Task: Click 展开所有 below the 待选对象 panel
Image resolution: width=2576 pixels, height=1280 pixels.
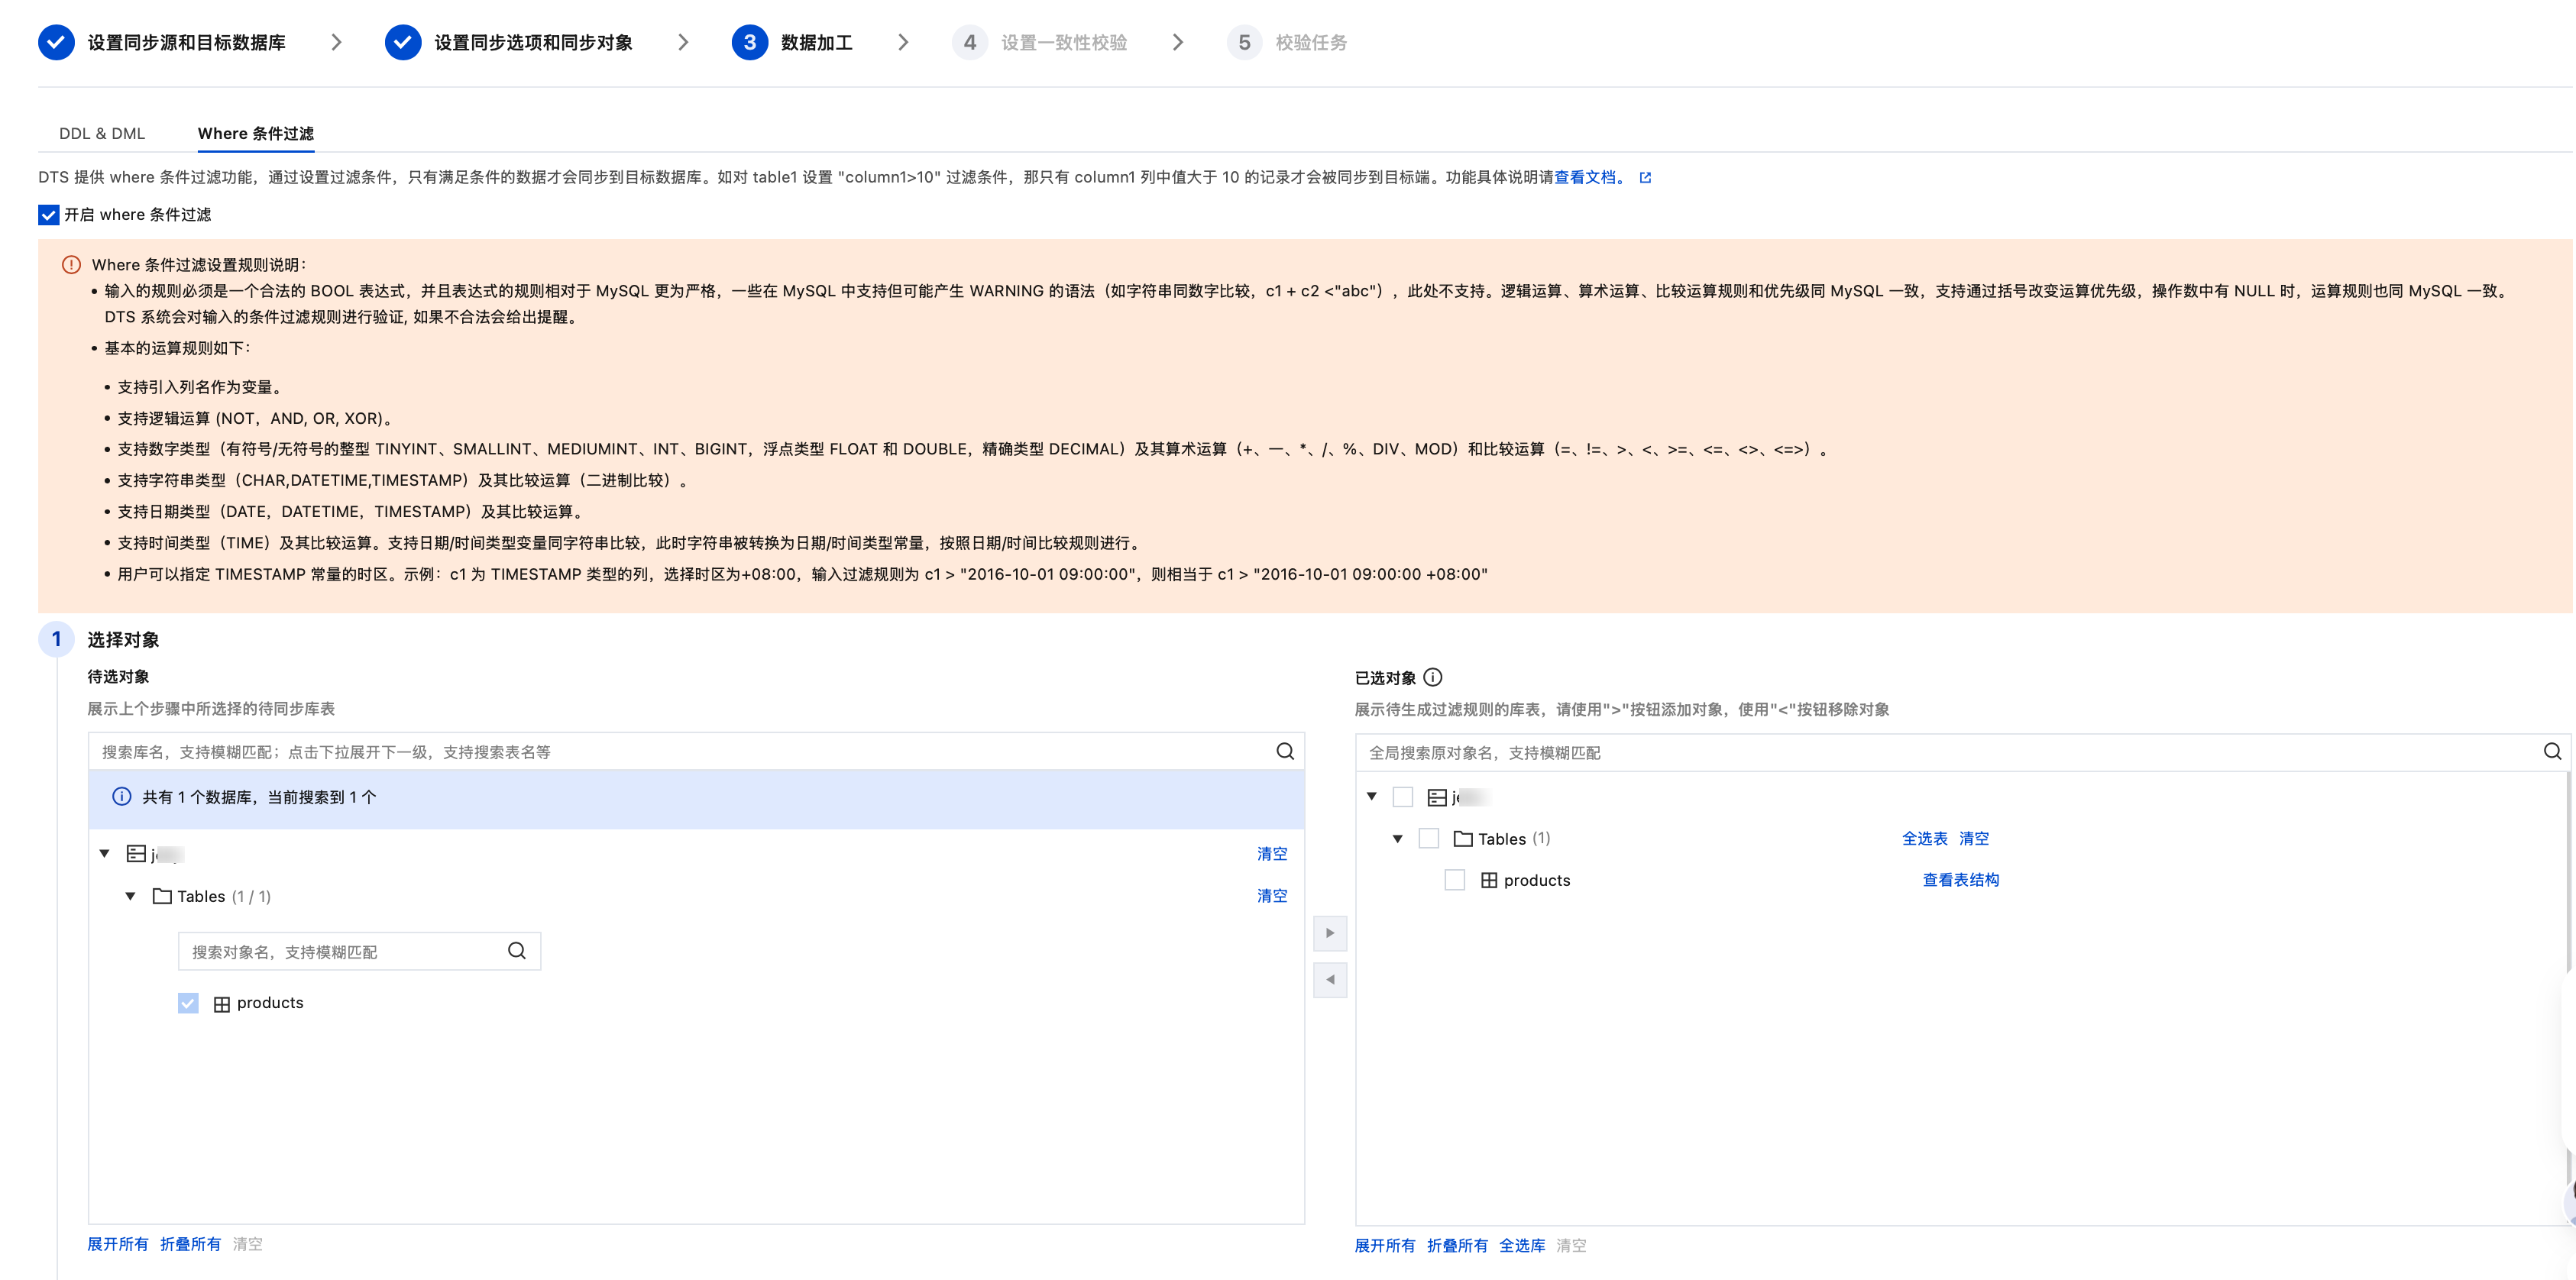Action: (x=118, y=1245)
